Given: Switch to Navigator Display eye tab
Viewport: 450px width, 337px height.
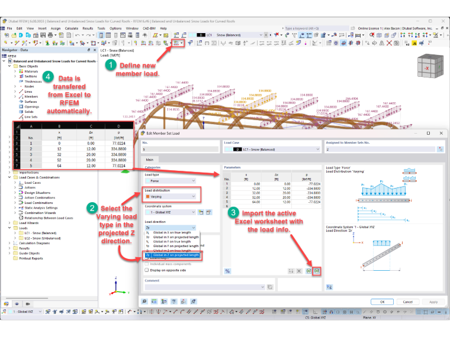Looking at the screenshot, I should [17, 304].
